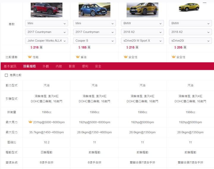Open the 2018 X2 dropdown for the fourth car
The height and width of the screenshot is (169, 214).
click(191, 32)
